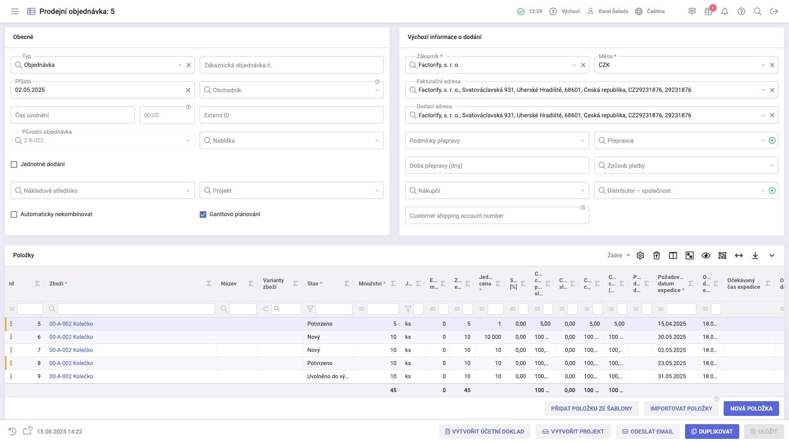Viewport: 789px width, 443px height.
Task: Click the download export icon in Položky
Action: 755,256
